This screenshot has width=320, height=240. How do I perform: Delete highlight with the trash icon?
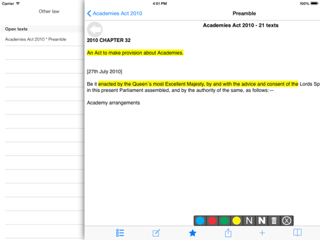click(x=274, y=221)
